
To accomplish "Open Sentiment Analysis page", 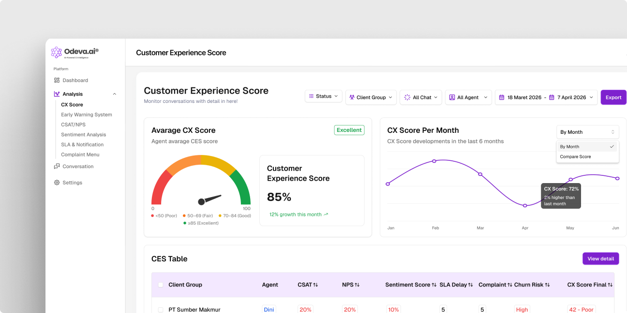I will (83, 135).
